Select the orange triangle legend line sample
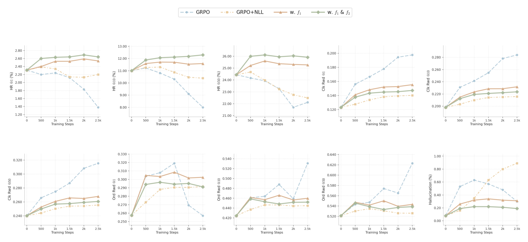528x242 pixels. (x=280, y=12)
